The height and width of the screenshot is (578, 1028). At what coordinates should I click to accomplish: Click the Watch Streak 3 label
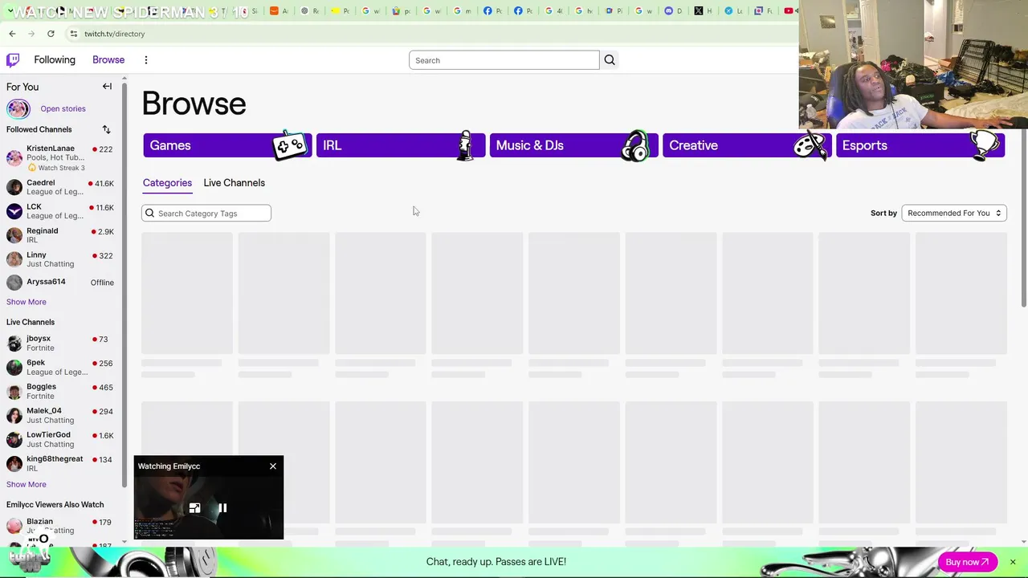61,168
